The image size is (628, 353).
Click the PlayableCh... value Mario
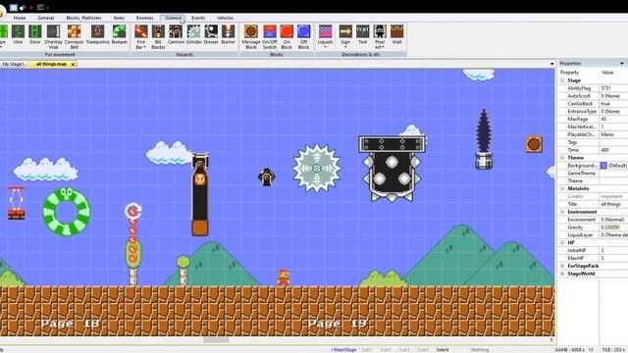[613, 134]
